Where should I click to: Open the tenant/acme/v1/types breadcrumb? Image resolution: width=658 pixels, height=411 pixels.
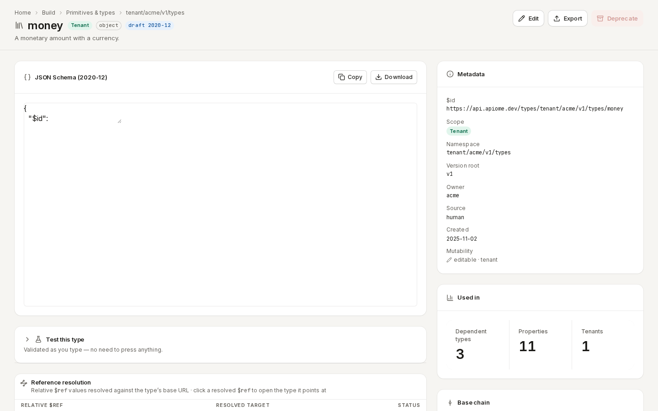(155, 13)
